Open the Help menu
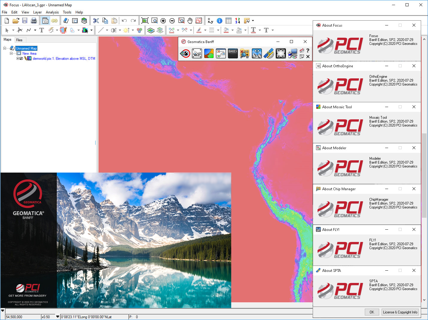The width and height of the screenshot is (428, 320). pyautogui.click(x=79, y=12)
